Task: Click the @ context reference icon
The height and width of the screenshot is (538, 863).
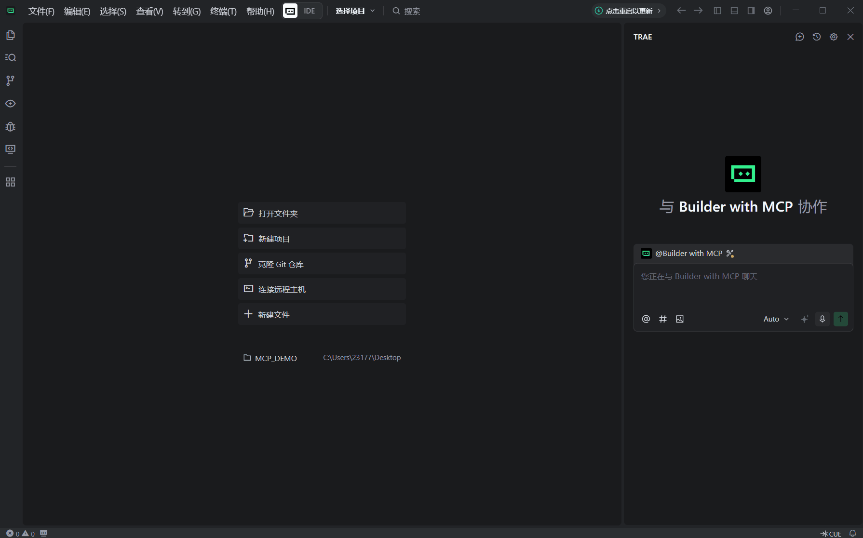Action: tap(646, 319)
